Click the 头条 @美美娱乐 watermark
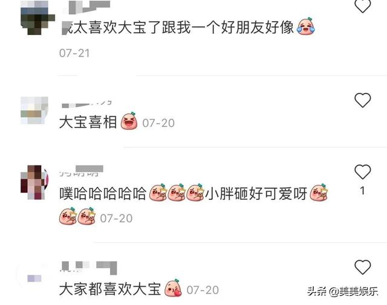 pyautogui.click(x=343, y=292)
